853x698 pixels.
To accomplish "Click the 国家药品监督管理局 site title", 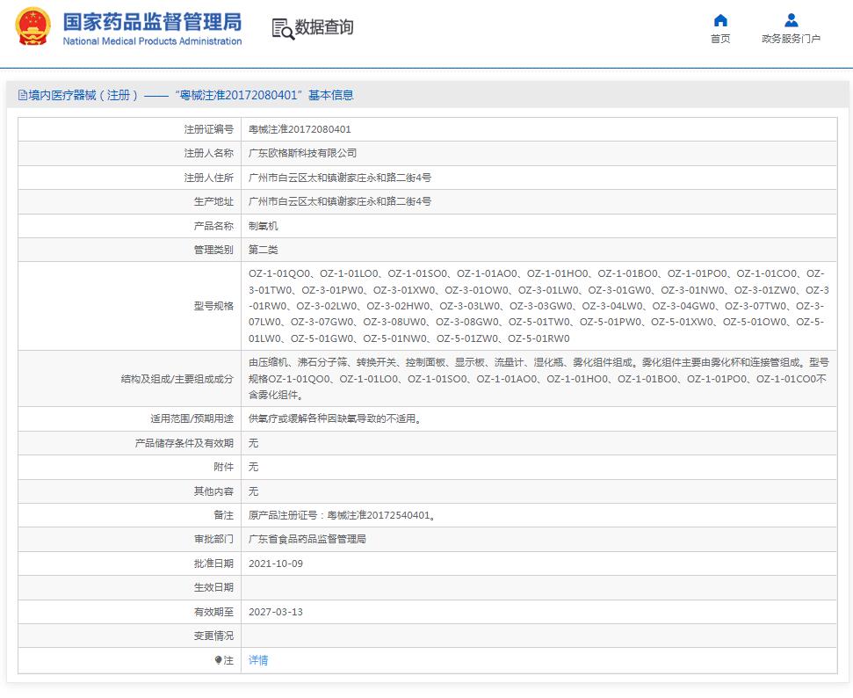I will click(x=152, y=21).
